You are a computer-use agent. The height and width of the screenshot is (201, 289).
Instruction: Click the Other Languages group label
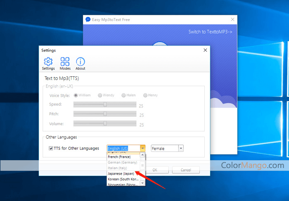click(x=61, y=137)
